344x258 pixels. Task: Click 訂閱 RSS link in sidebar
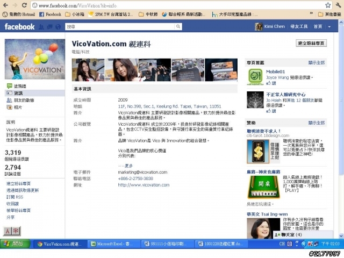[x=15, y=197]
